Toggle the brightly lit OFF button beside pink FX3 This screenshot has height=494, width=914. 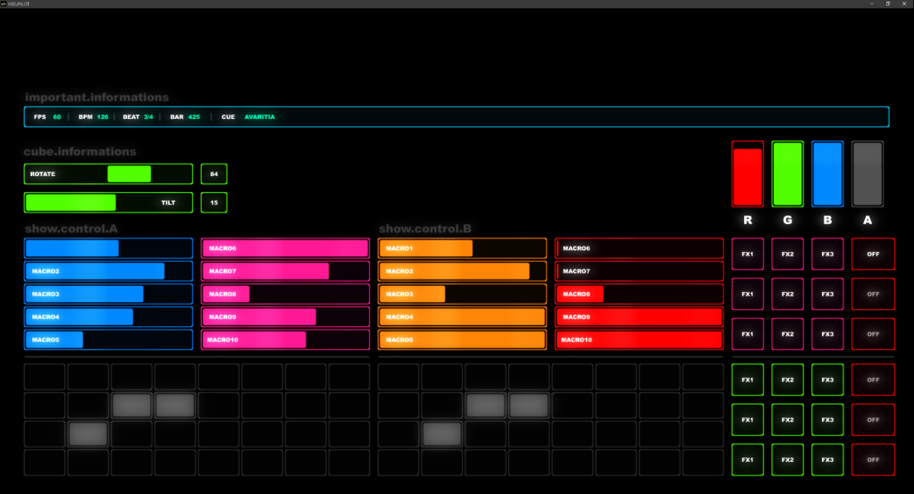tap(873, 254)
